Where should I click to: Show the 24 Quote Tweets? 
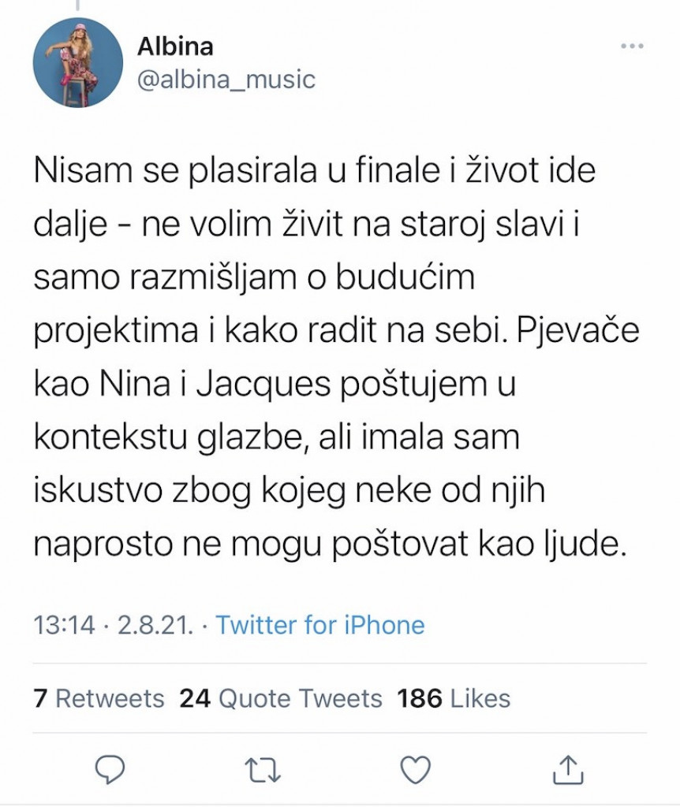(281, 698)
